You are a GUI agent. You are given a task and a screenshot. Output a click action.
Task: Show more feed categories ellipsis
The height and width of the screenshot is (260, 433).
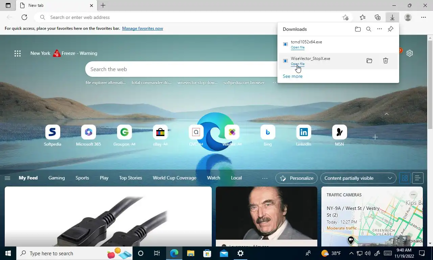pos(265,178)
